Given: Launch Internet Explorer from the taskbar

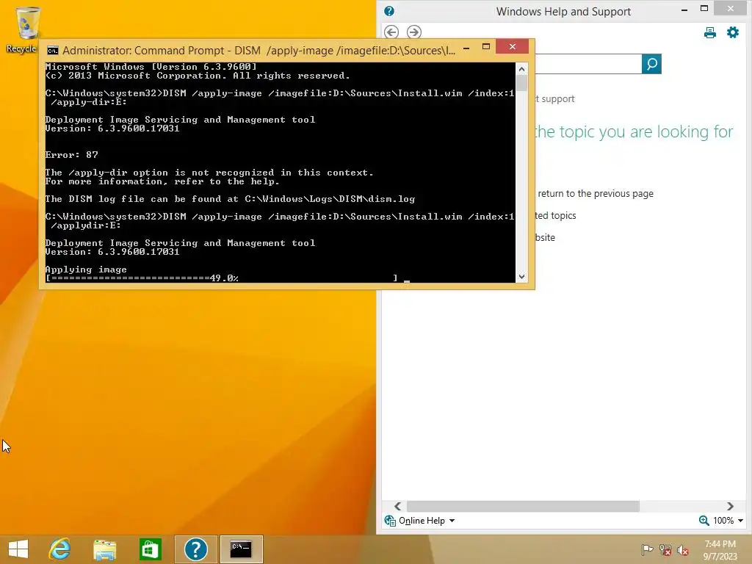Looking at the screenshot, I should pyautogui.click(x=60, y=549).
